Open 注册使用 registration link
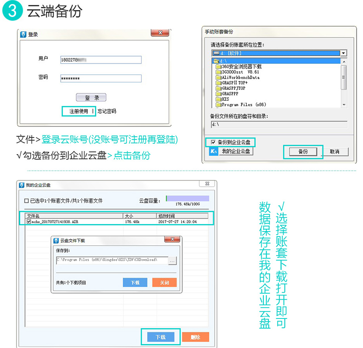Image resolution: width=363 pixels, height=348 pixels. coord(79,111)
